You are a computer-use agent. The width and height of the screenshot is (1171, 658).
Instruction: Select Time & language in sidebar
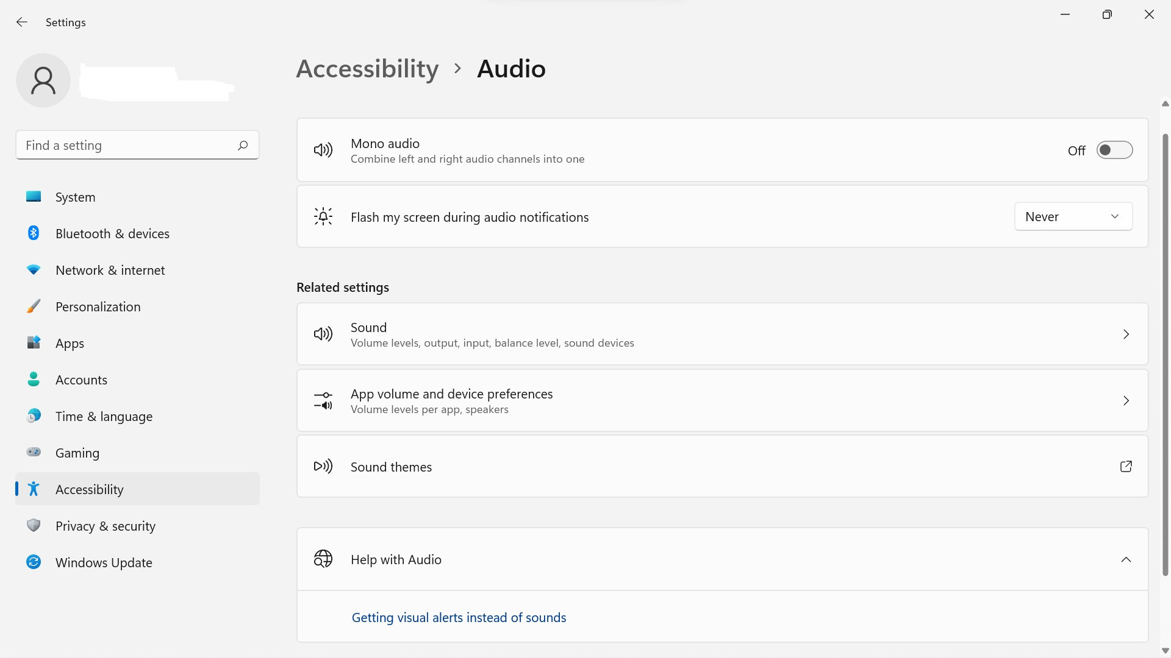pyautogui.click(x=137, y=416)
